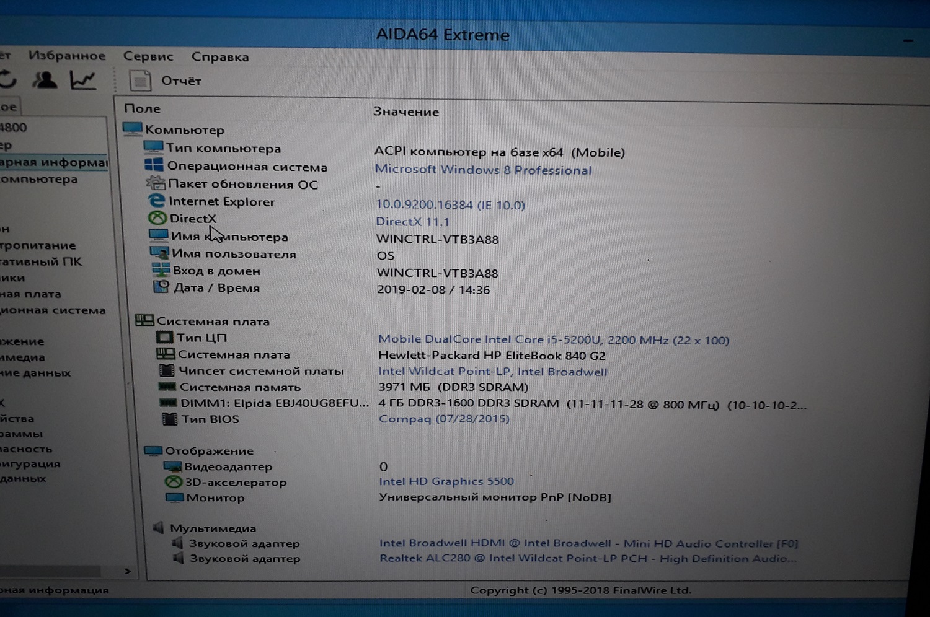This screenshot has width=930, height=617.
Task: Select the Системная плата item in left tree
Action: (x=31, y=294)
